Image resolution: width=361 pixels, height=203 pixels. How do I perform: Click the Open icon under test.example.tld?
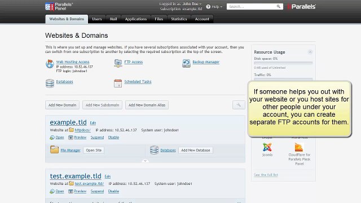(x=52, y=191)
